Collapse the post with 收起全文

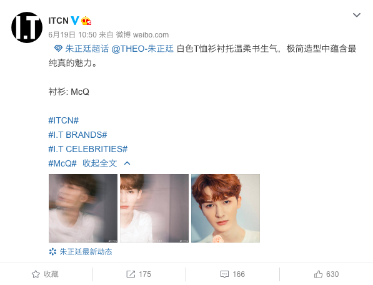(x=100, y=163)
